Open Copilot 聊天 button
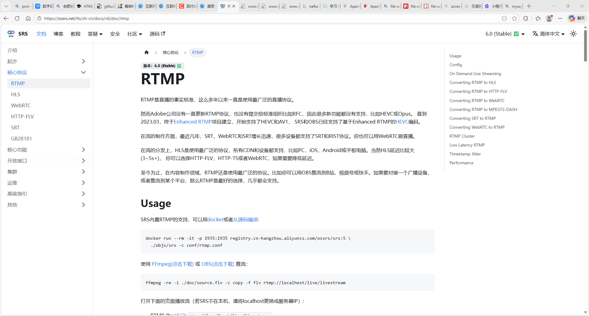This screenshot has height=316, width=589. (577, 18)
